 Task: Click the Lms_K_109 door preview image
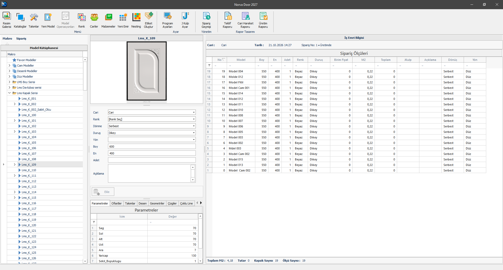pos(147,71)
